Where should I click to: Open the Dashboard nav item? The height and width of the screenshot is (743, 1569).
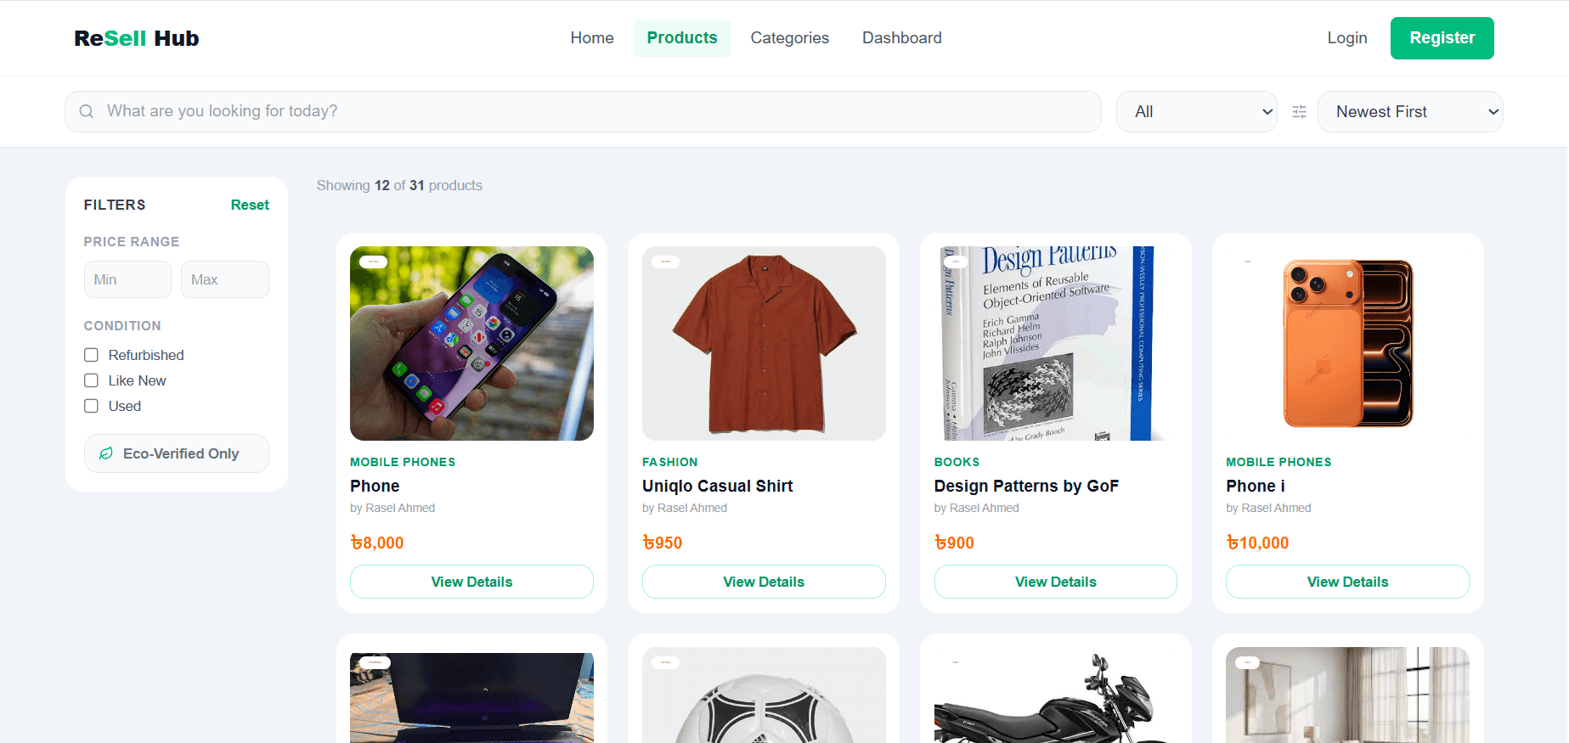tap(902, 38)
